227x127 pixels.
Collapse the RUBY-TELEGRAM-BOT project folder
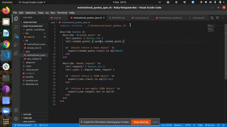(x=33, y=26)
